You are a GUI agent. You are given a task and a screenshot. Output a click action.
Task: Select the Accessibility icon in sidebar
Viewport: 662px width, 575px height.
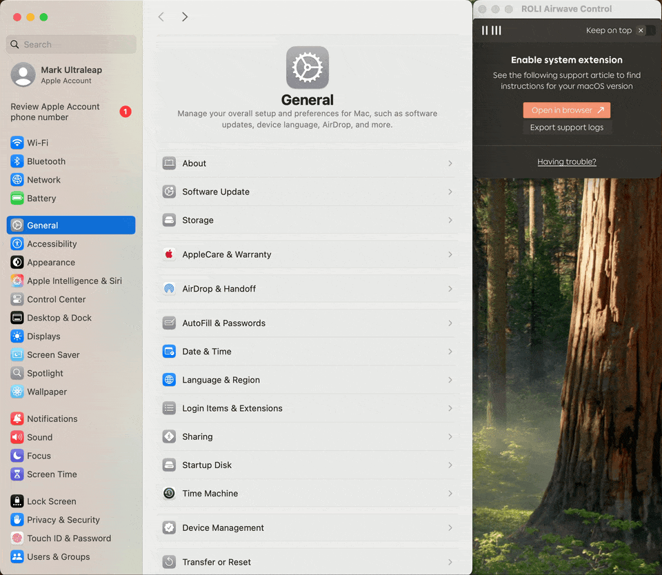[17, 243]
